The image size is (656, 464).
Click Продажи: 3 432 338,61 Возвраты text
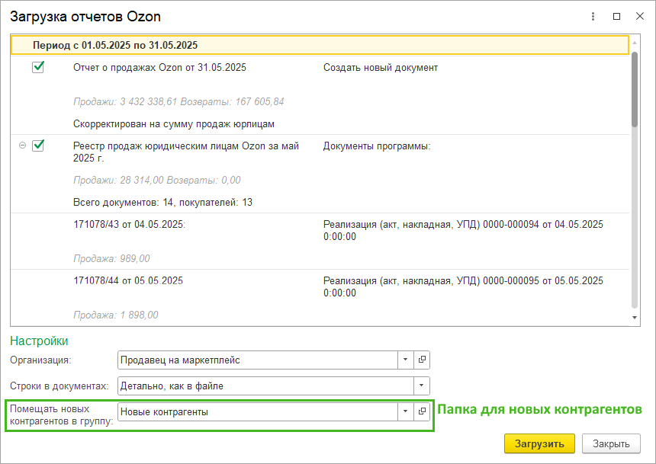coord(178,101)
